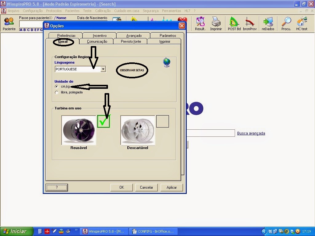The image size is (315, 236).
Task: Confirm with the OK button
Action: pos(122,187)
